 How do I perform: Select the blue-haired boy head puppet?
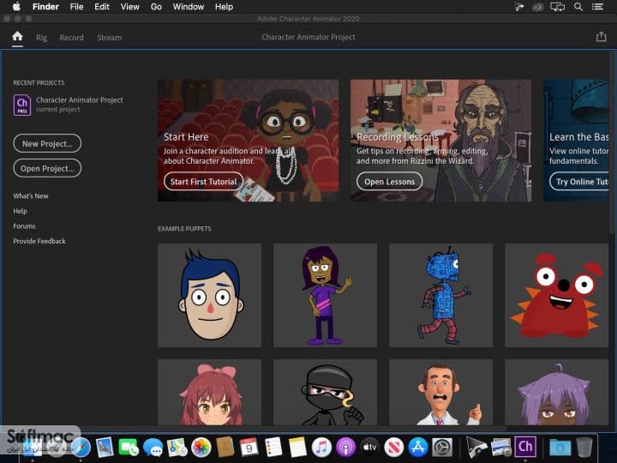tap(209, 295)
